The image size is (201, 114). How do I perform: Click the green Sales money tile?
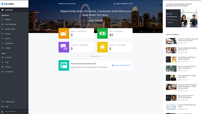[x=102, y=34]
